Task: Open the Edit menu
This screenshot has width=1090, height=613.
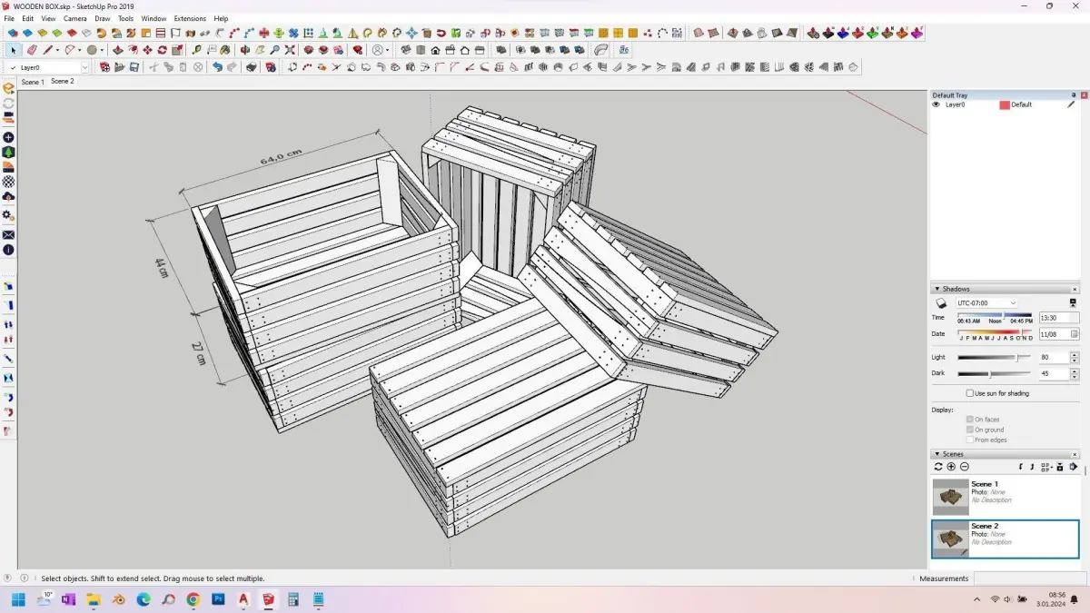Action: (28, 18)
